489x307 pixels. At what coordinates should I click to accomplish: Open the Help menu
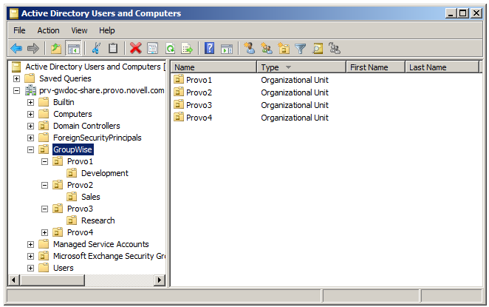tap(107, 30)
